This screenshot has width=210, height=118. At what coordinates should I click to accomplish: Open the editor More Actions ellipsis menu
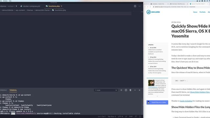[139, 6]
